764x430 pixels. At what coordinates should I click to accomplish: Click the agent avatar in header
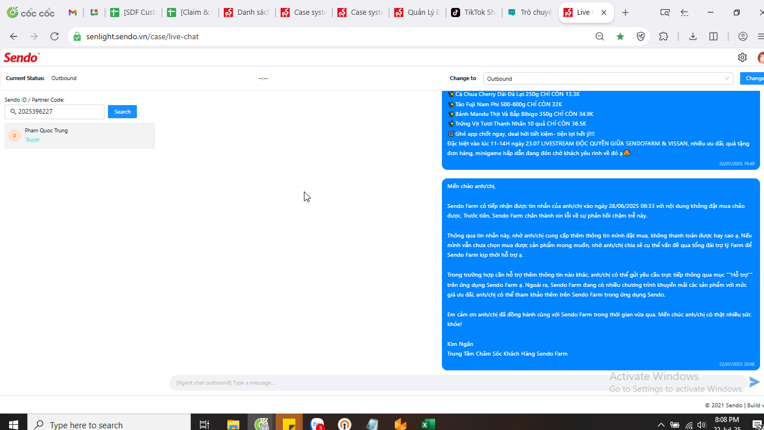click(x=761, y=57)
